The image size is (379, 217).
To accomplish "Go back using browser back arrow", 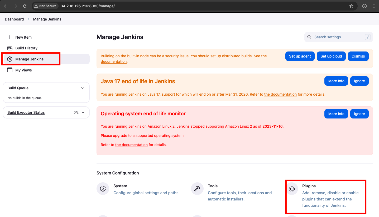I will click(x=6, y=6).
